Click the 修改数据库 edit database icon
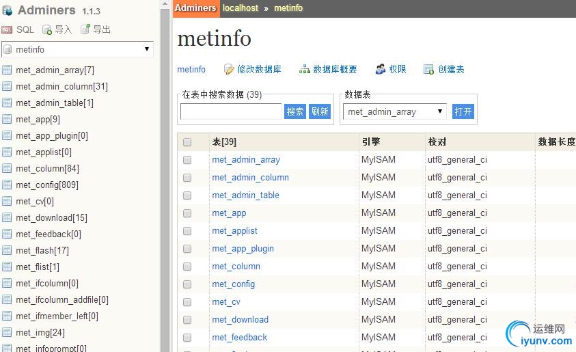The height and width of the screenshot is (352, 576). 229,69
